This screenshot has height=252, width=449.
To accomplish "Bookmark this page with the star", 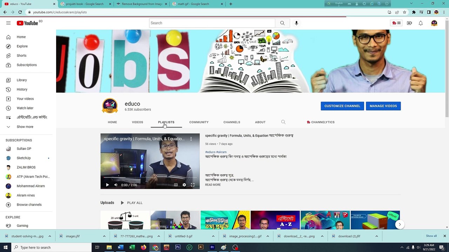I will 404,12.
